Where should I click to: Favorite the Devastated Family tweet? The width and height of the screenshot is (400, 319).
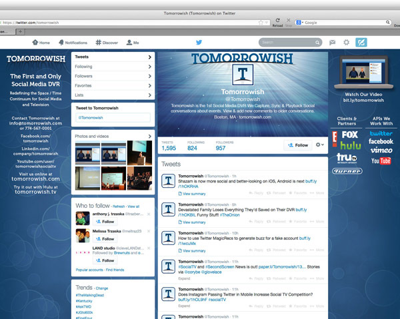[298, 221]
